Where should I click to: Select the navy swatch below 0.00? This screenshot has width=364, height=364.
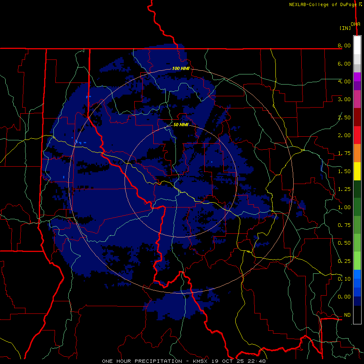357,301
